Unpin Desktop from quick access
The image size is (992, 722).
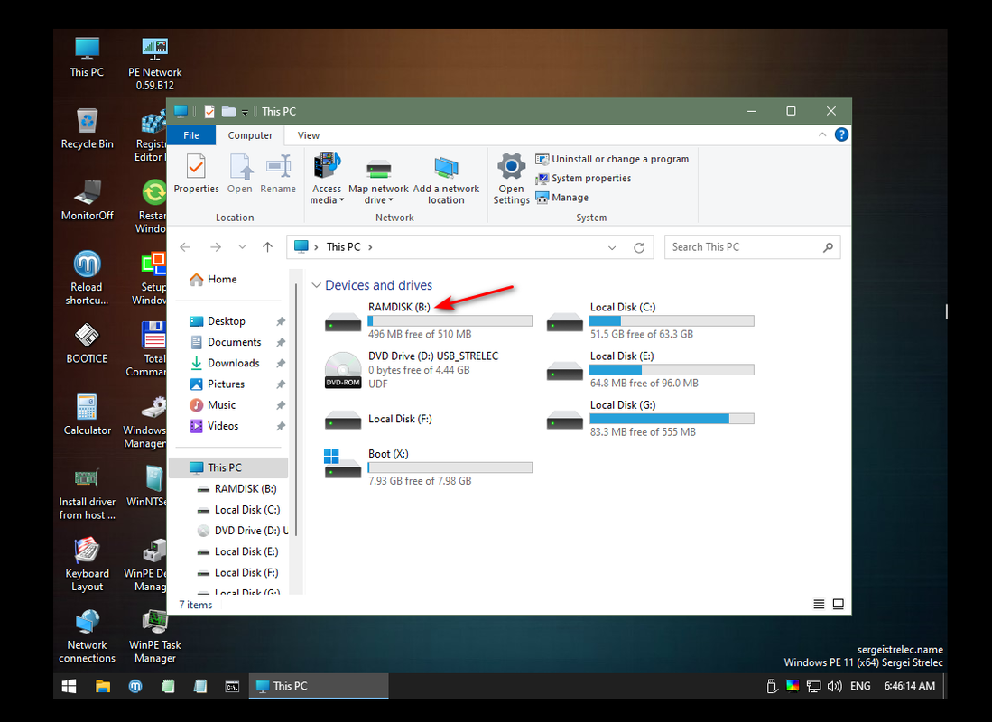click(281, 321)
